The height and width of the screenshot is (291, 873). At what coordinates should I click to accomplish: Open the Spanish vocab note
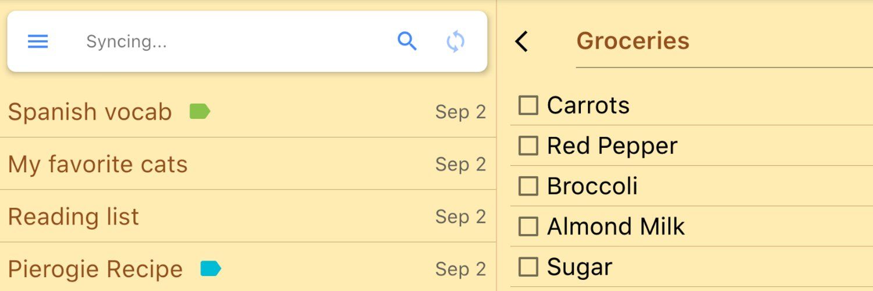click(248, 112)
